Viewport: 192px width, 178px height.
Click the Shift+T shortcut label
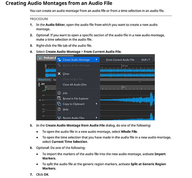point(145,60)
